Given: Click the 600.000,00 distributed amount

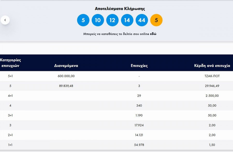Looking at the screenshot, I should (x=66, y=76).
